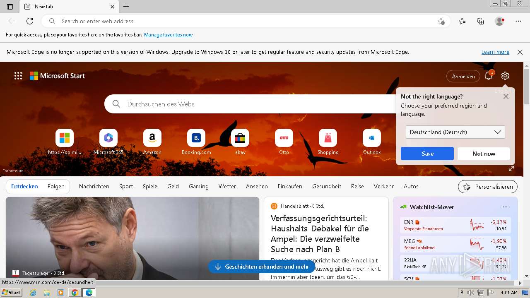
Task: Select the ENR stock row
Action: point(455,225)
